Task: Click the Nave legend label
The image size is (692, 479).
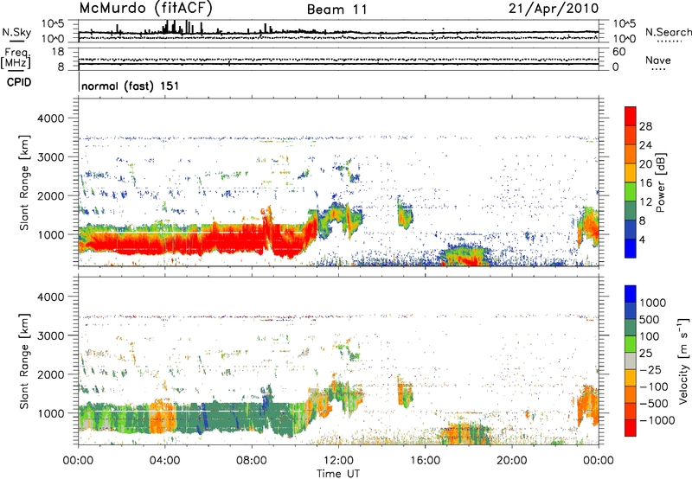Action: pyautogui.click(x=658, y=60)
